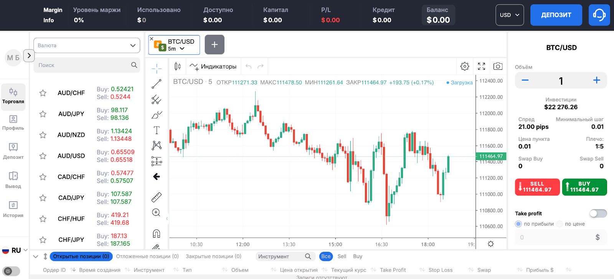The width and height of the screenshot is (614, 279).
Task: Add AUD/CHF to favorites star
Action: [x=43, y=93]
